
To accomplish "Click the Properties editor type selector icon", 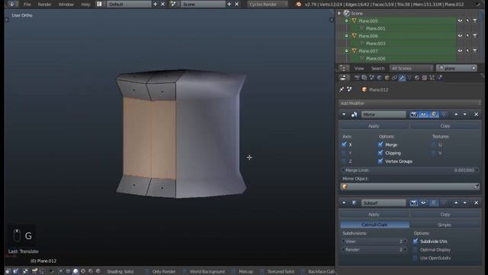I will [343, 78].
